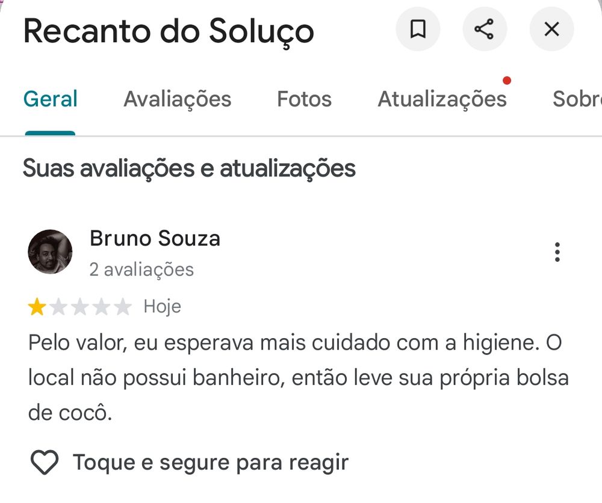Select the first yellow star of the rating

click(x=37, y=306)
